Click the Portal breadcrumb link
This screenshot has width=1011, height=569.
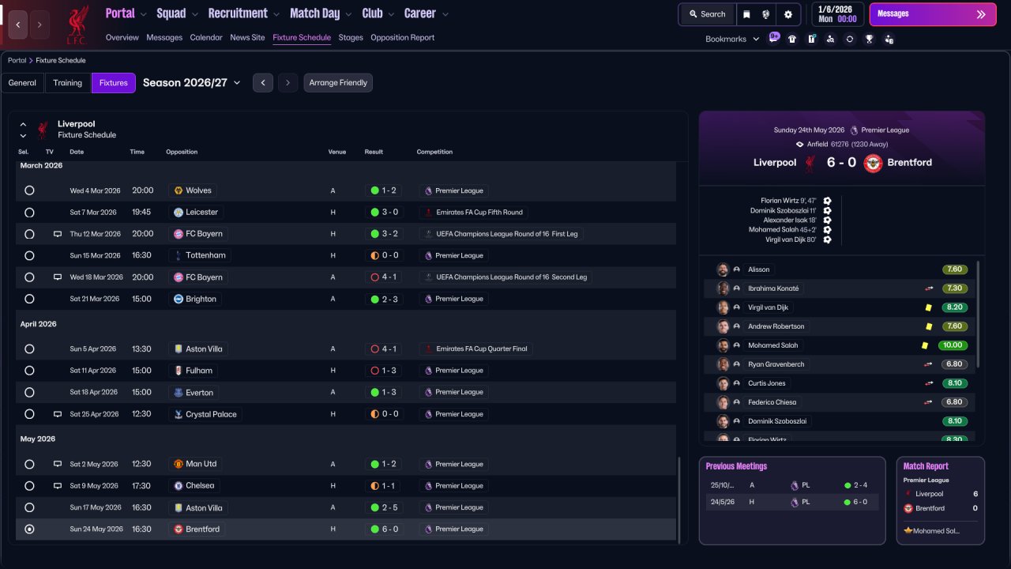[17, 60]
